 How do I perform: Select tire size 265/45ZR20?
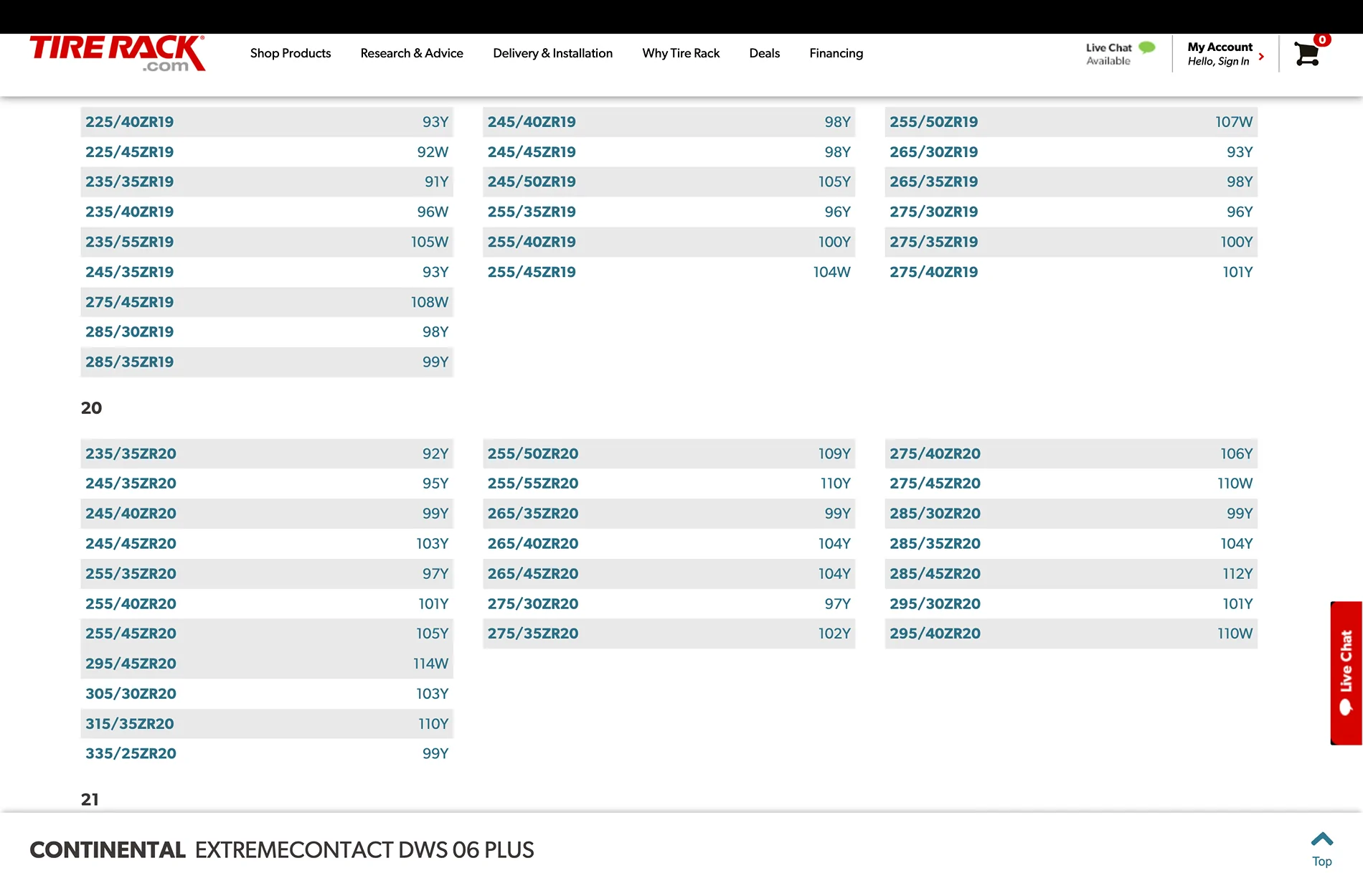point(669,574)
